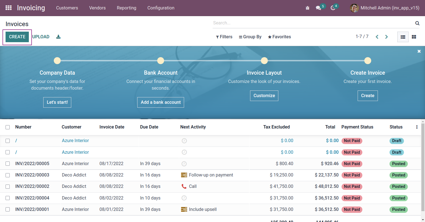
Task: Click the CREATE button
Action: (17, 37)
